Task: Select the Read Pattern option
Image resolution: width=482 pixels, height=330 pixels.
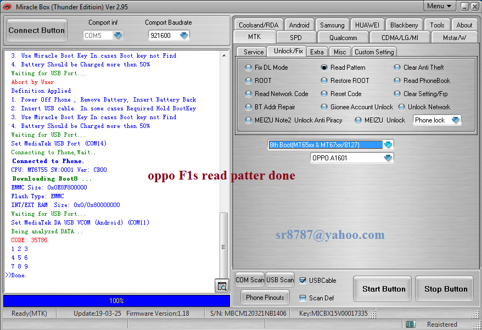Action: click(x=324, y=68)
